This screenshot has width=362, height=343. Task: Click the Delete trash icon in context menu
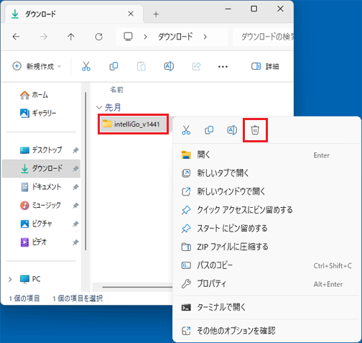click(255, 130)
